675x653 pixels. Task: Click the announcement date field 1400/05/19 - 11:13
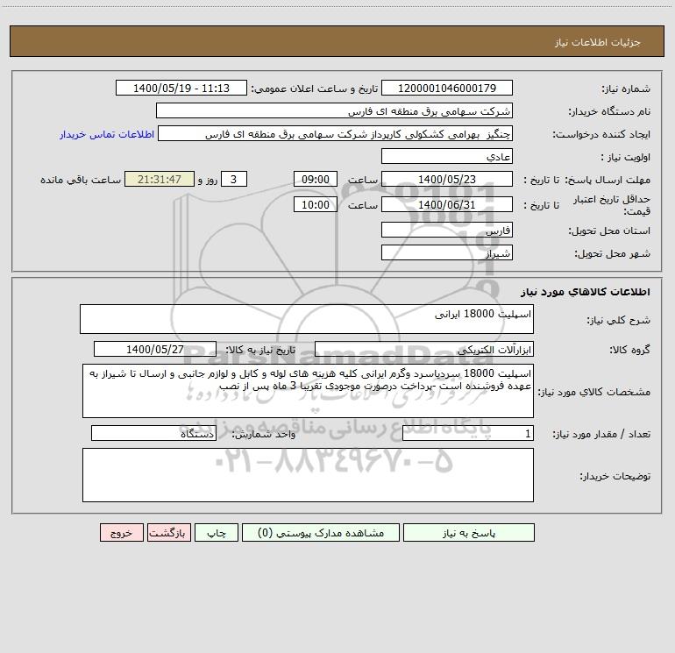click(x=181, y=88)
